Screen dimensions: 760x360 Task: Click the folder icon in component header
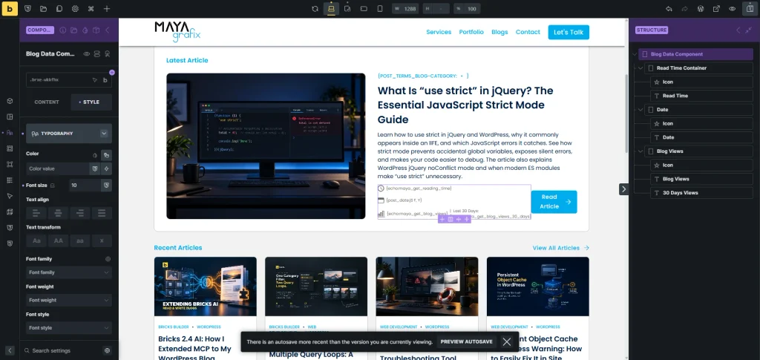pos(73,30)
